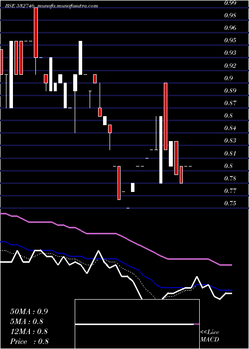
Task: Click the 0.75 price axis label
Action: coord(230,203)
